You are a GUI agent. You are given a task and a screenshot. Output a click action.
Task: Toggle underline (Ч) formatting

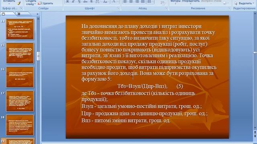tap(80, 2)
